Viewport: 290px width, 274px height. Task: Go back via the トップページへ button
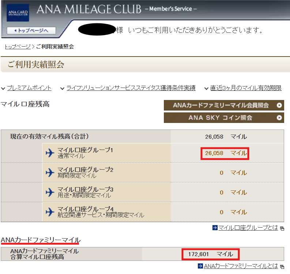31,31
